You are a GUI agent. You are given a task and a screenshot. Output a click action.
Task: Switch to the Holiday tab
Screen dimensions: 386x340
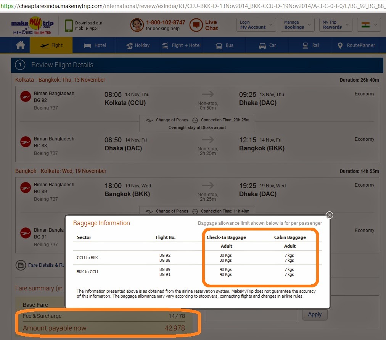pyautogui.click(x=138, y=45)
